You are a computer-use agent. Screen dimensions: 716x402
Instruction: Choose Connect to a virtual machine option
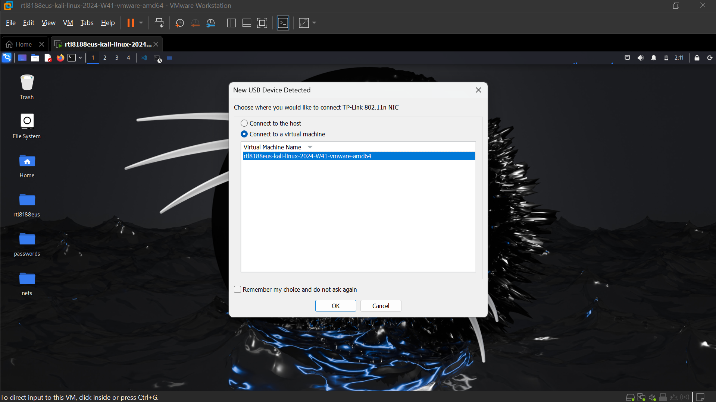click(283, 134)
